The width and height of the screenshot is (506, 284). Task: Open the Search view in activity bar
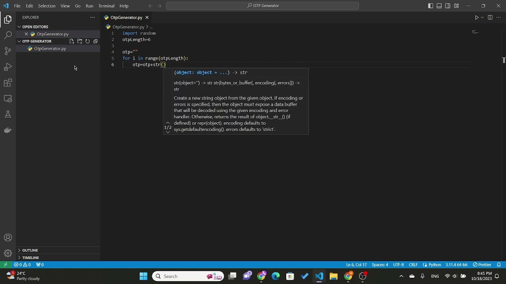point(8,35)
